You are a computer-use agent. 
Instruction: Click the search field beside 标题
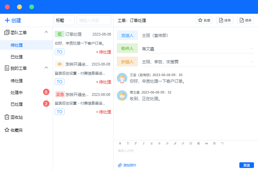(94, 20)
